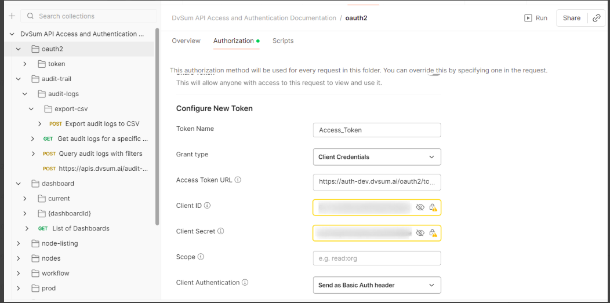Screen dimensions: 610x303
Task: Switch to the Overview tab
Action: tap(186, 41)
